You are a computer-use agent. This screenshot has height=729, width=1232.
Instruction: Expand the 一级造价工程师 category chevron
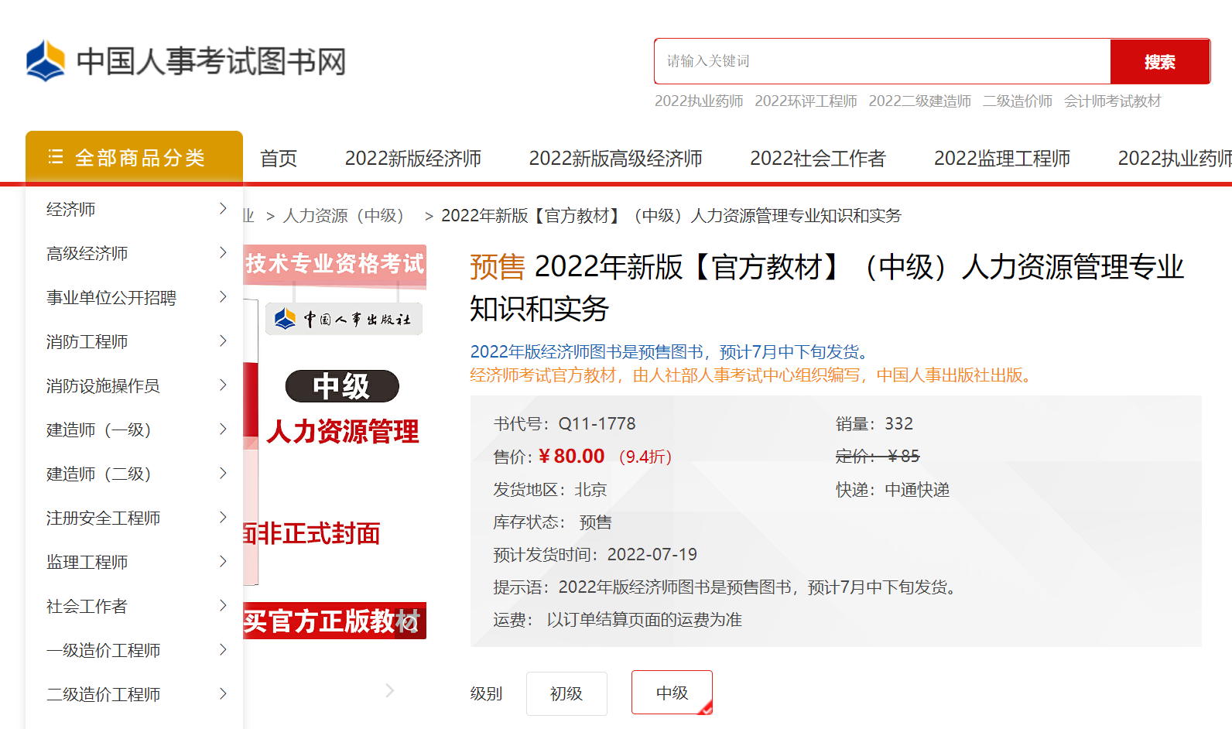[x=223, y=649]
